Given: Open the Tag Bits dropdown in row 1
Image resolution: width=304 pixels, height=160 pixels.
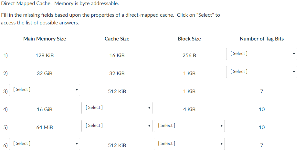Looking at the screenshot, I should click(x=261, y=54).
